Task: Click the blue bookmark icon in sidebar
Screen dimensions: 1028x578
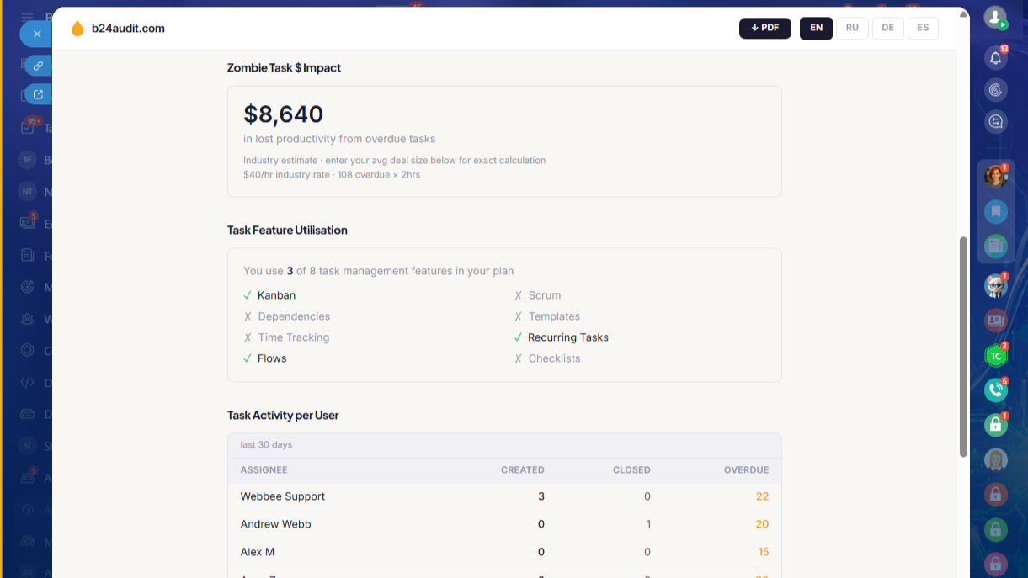Action: (x=995, y=210)
